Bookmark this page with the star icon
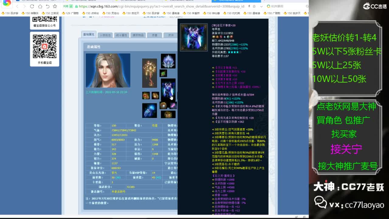 pos(55,6)
